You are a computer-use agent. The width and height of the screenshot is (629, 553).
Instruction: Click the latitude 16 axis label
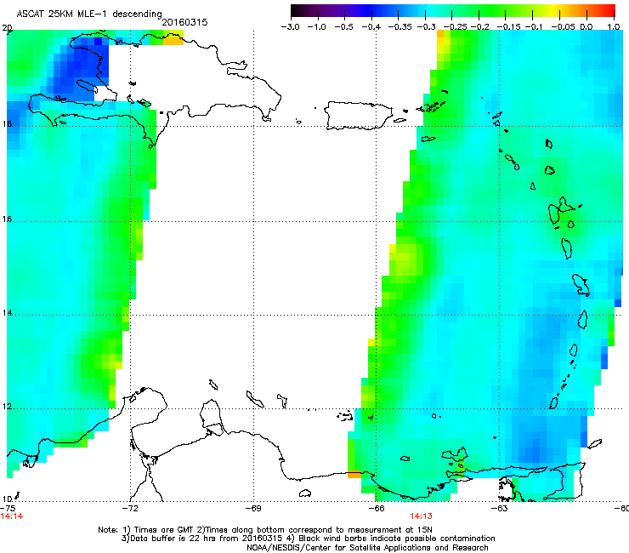coord(7,219)
